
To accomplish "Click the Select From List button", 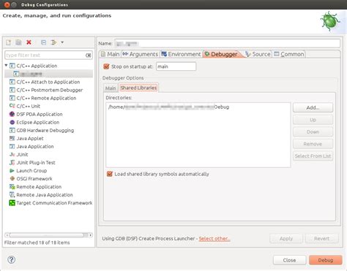I will 313,156.
